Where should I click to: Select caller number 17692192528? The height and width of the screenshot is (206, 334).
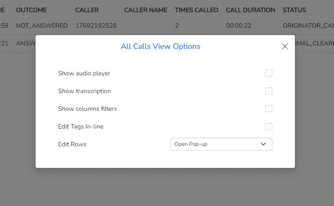[96, 26]
